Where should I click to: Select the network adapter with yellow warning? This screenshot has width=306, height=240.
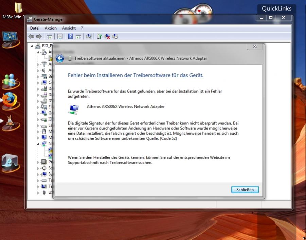50,150
